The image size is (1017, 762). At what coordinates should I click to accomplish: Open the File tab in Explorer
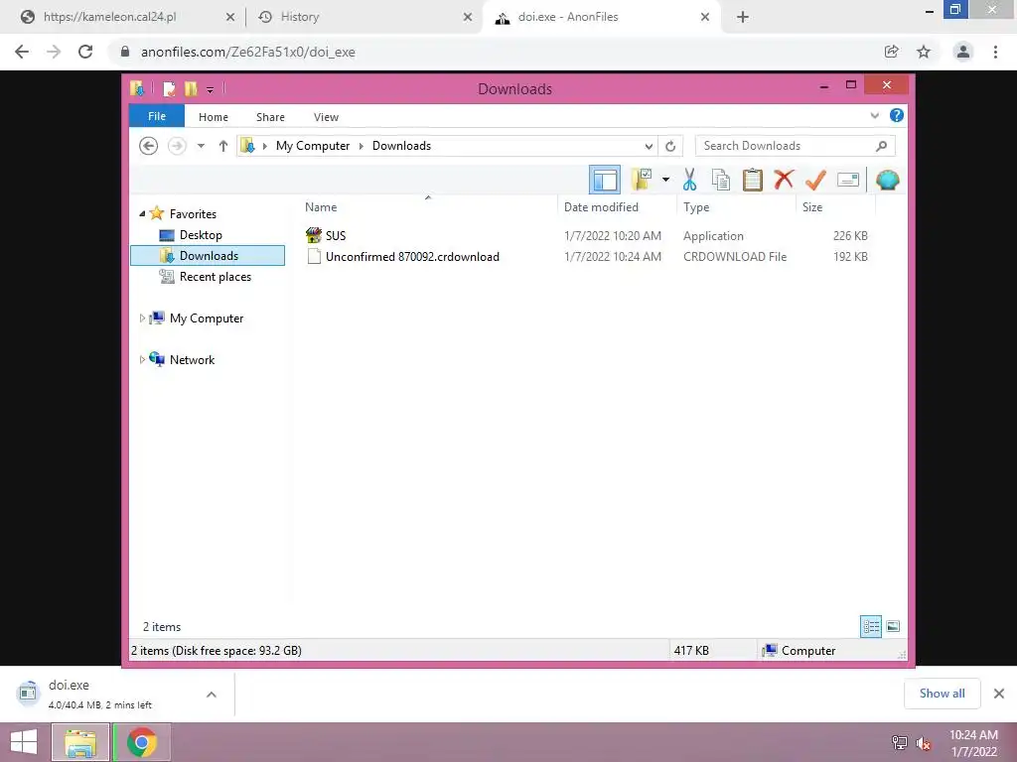click(x=157, y=116)
